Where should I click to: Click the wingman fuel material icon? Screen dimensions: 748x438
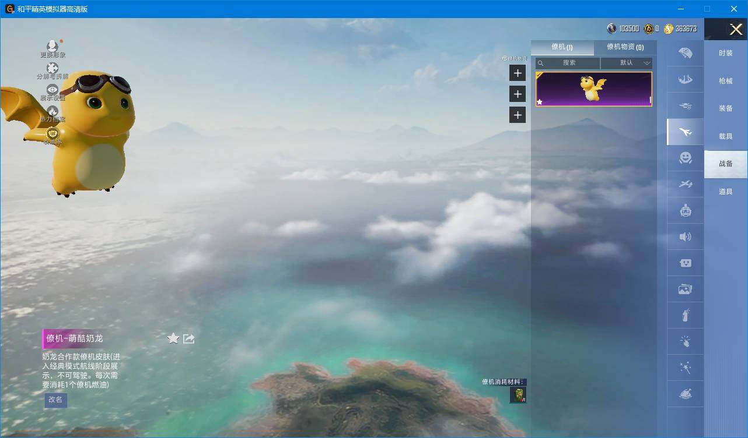point(518,395)
